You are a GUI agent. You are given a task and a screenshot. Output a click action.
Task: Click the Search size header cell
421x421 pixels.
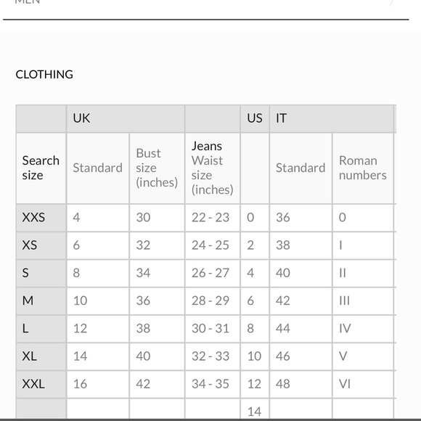point(41,168)
